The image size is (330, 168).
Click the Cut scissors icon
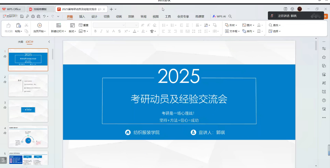(x=26, y=25)
